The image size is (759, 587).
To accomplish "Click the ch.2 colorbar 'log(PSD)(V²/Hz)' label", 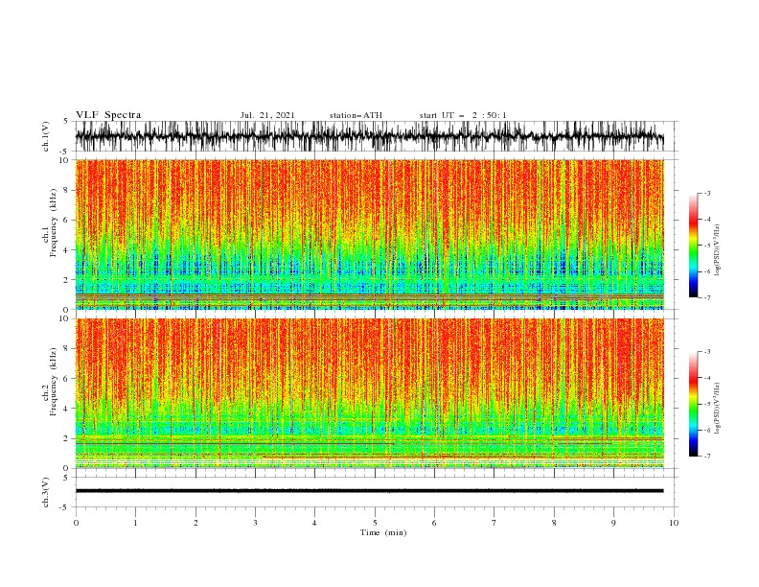I will (717, 408).
